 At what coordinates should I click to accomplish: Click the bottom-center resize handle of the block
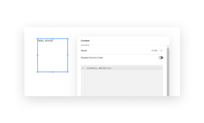coord(53,72)
